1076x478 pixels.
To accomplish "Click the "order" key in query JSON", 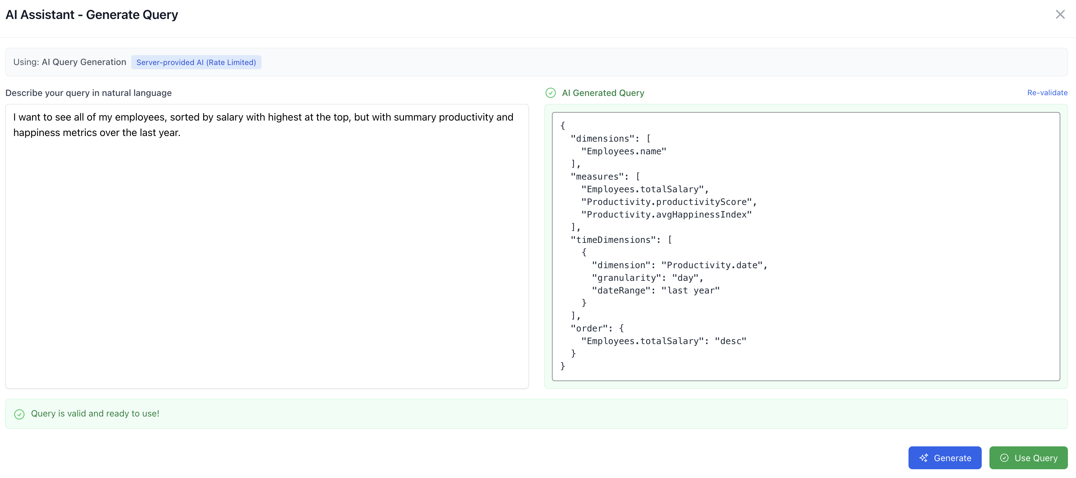I will click(x=589, y=328).
